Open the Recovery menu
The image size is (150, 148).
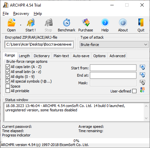pos(21,14)
